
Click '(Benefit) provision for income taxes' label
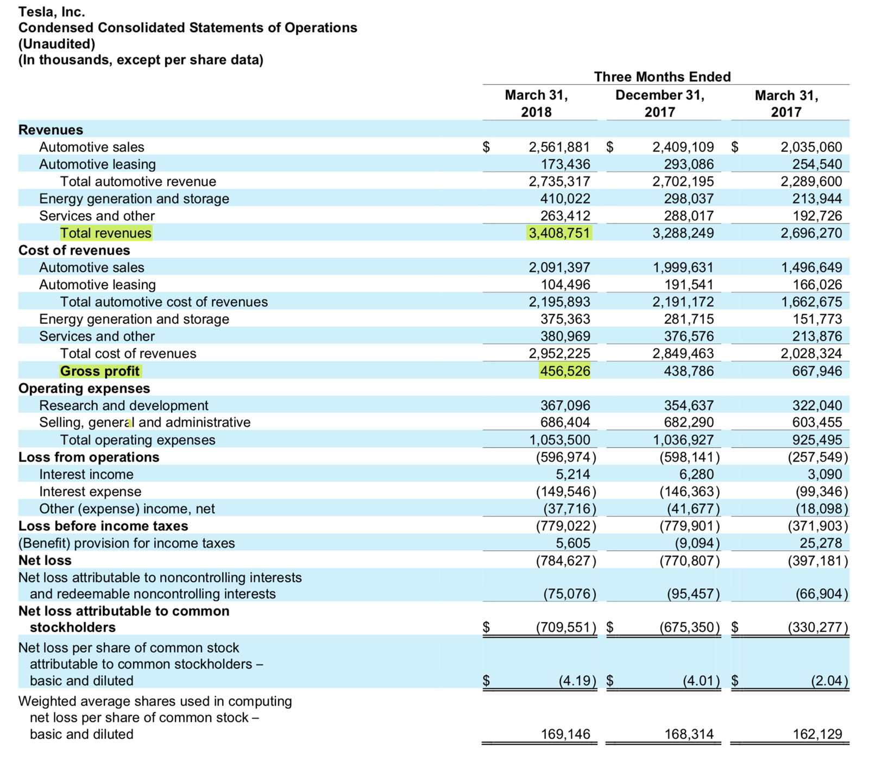coord(127,544)
